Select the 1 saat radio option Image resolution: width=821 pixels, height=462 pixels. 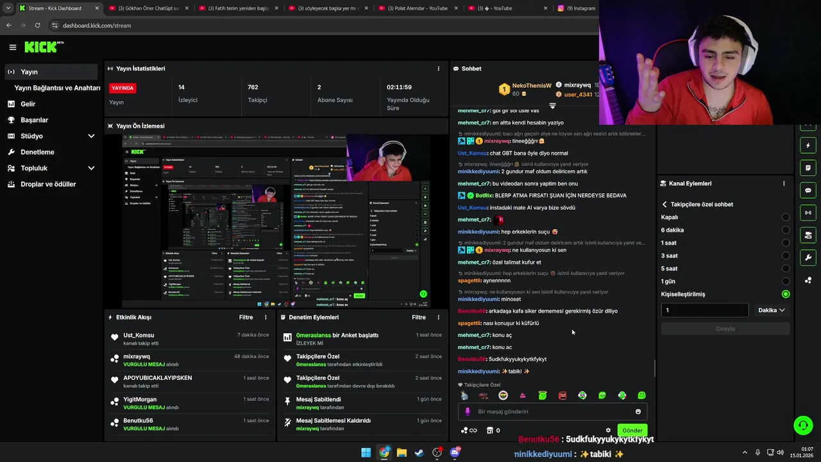pos(786,243)
